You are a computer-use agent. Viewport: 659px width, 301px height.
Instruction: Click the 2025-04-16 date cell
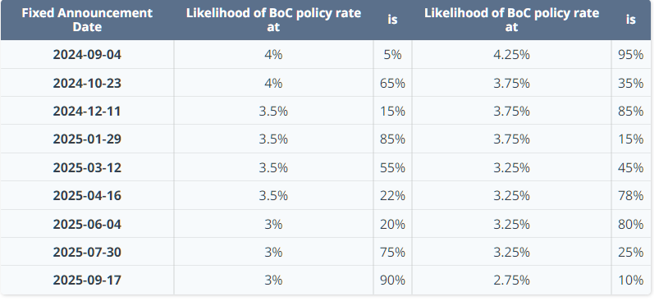pyautogui.click(x=87, y=196)
